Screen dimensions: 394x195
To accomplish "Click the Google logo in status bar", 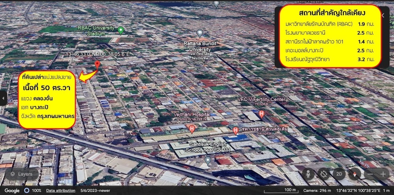I will point(12,190).
